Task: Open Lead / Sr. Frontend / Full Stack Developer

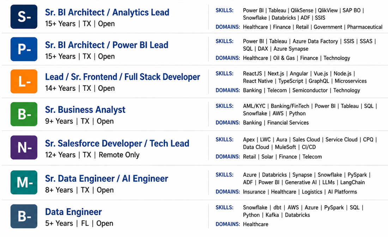Action: pyautogui.click(x=122, y=77)
